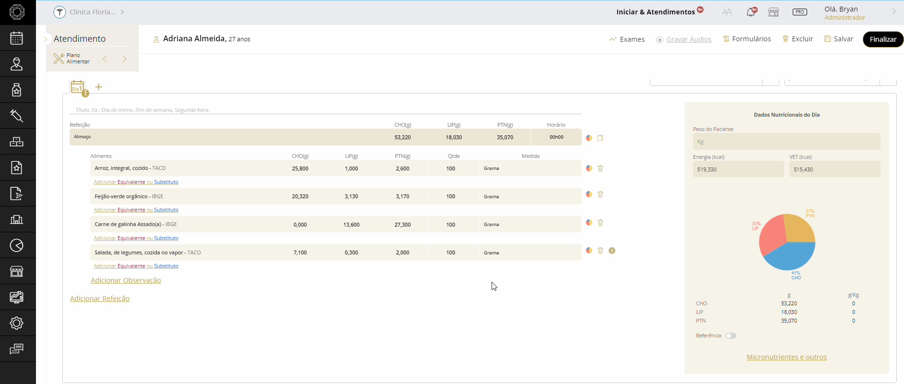Expand the Atendimento side panel arrow
The image size is (904, 384).
click(46, 39)
